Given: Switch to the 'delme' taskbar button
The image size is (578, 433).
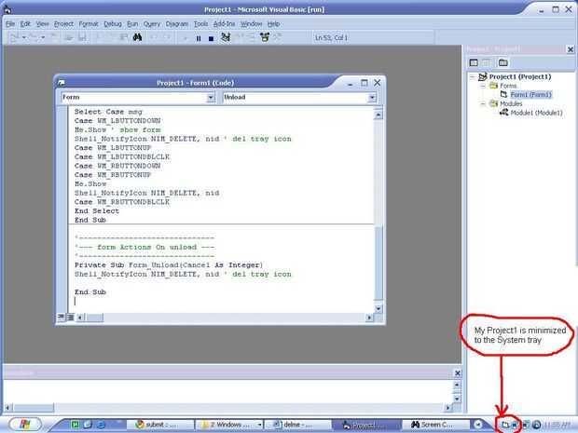Looking at the screenshot, I should (x=297, y=425).
